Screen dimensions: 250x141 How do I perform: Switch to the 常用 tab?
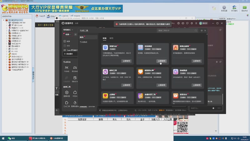point(111,38)
